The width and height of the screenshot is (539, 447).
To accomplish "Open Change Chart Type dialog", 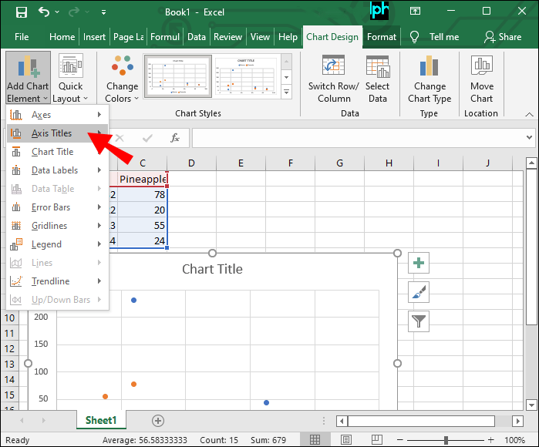I will coord(430,79).
